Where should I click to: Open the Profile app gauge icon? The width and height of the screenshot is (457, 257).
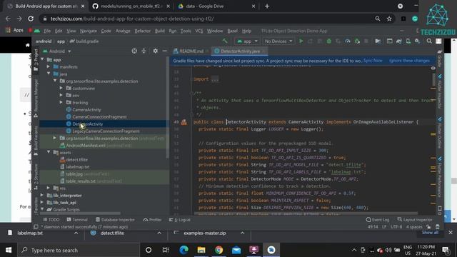[348, 41]
